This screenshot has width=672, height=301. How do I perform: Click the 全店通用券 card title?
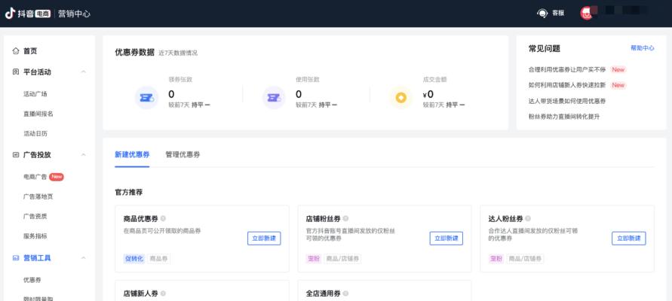[x=323, y=293]
